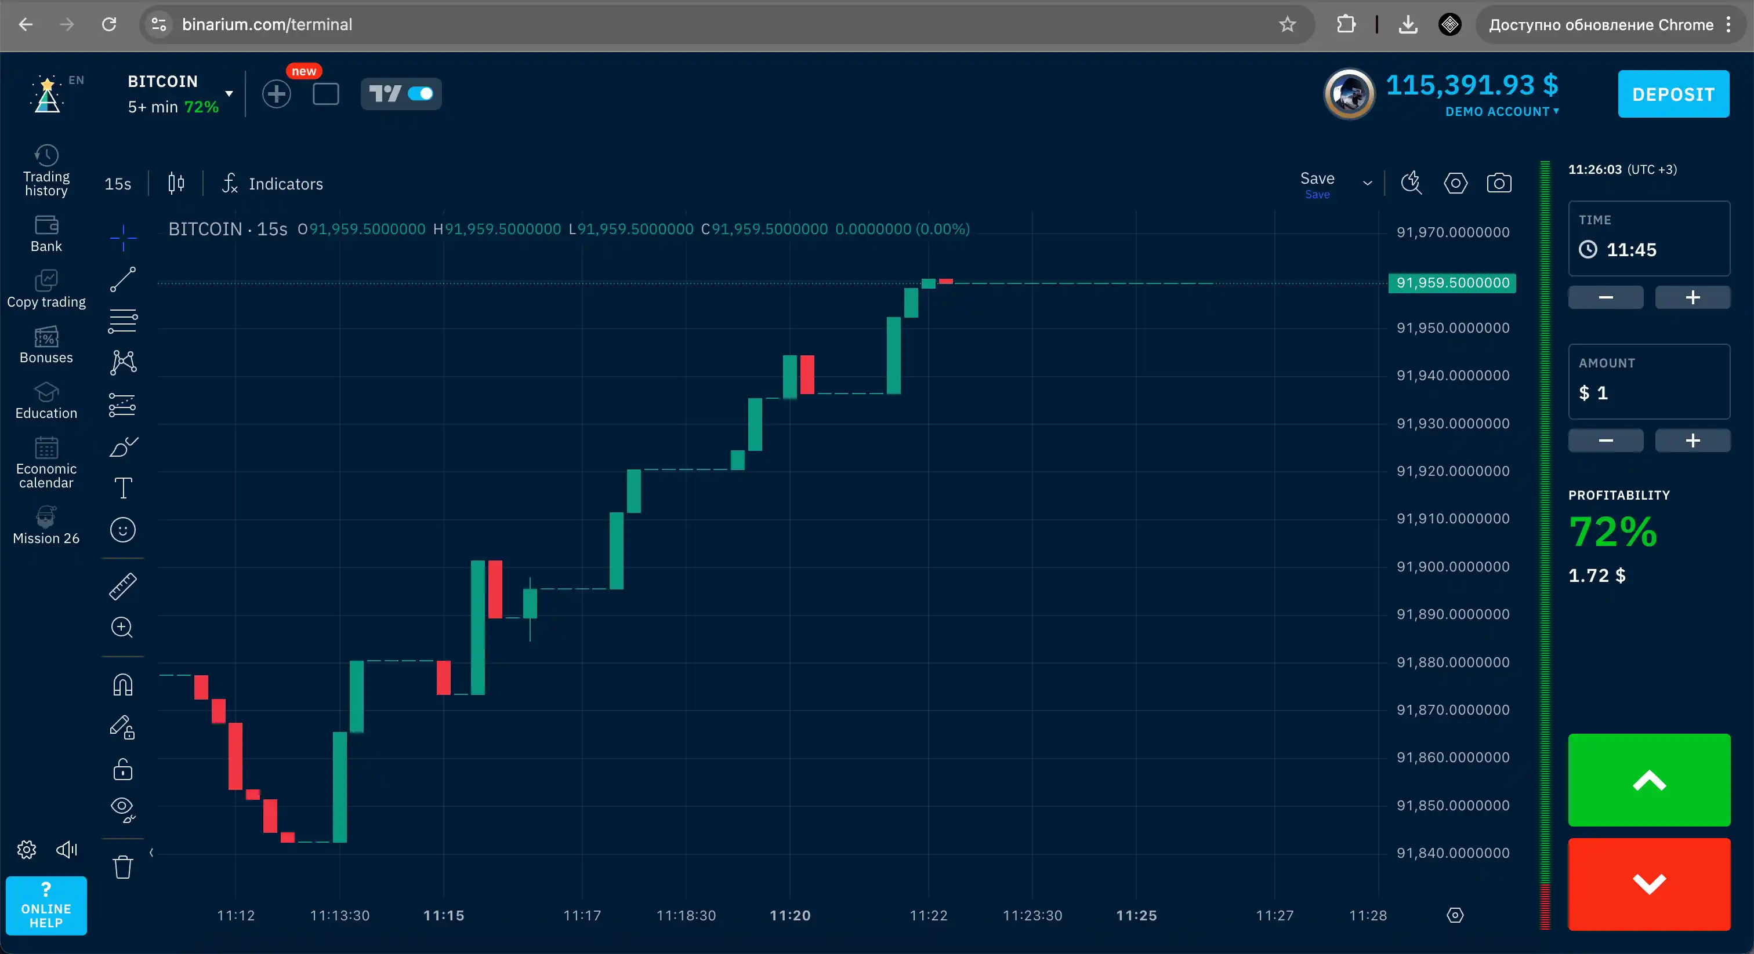Open Trading history

coord(46,171)
